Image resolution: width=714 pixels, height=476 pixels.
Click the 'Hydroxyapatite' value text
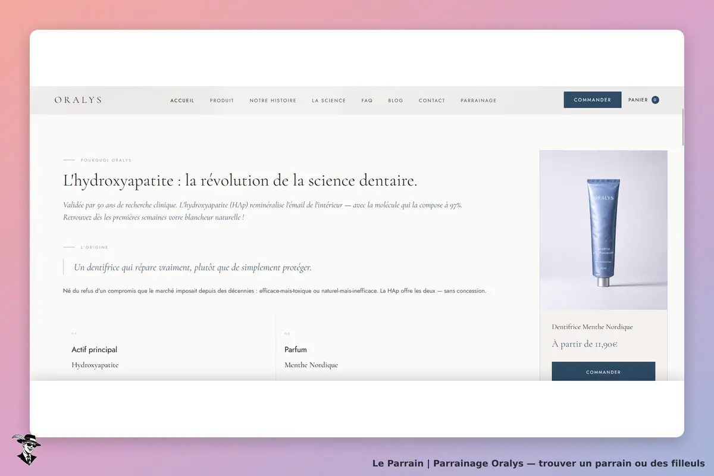pyautogui.click(x=95, y=365)
